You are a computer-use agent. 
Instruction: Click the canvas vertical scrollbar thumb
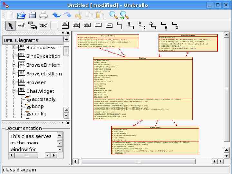227,90
